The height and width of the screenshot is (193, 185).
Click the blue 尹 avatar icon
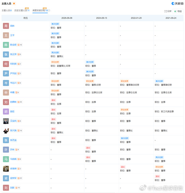coord(6,74)
